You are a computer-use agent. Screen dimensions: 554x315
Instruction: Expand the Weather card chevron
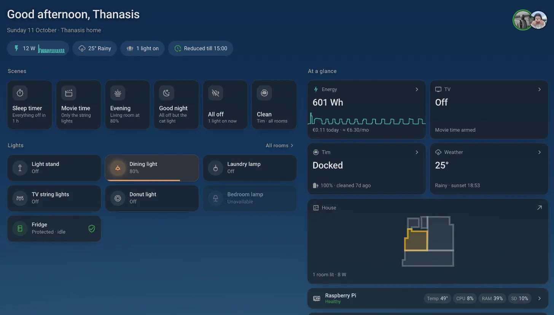tap(539, 152)
